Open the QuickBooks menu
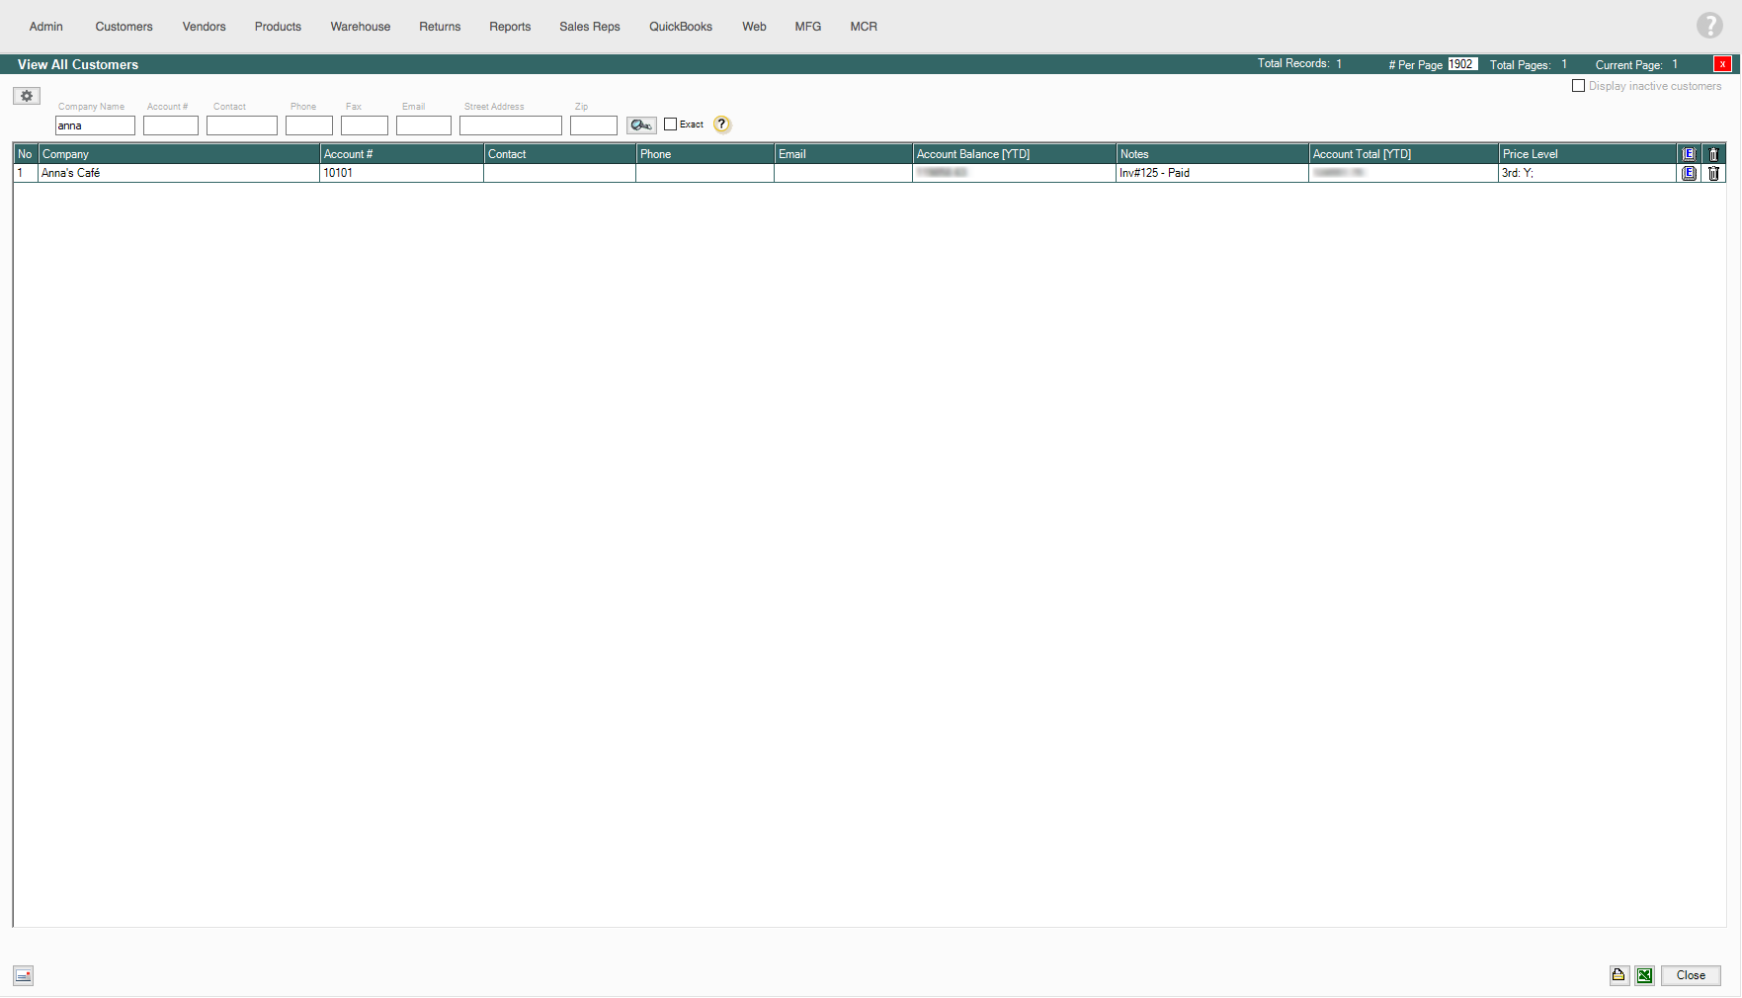The image size is (1742, 998). 680,27
